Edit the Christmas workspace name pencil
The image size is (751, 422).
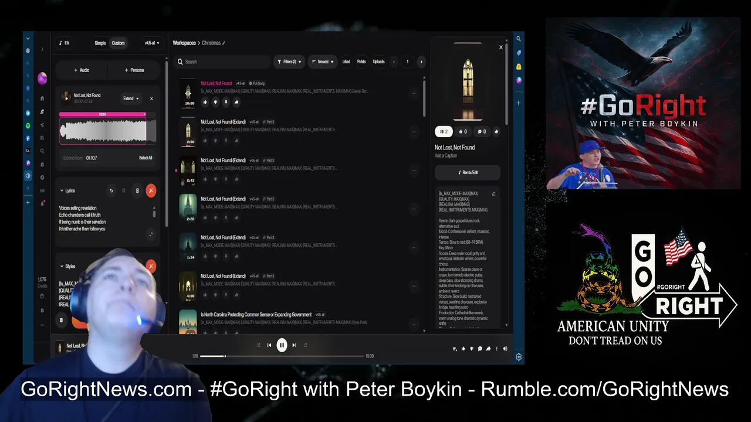(x=224, y=43)
